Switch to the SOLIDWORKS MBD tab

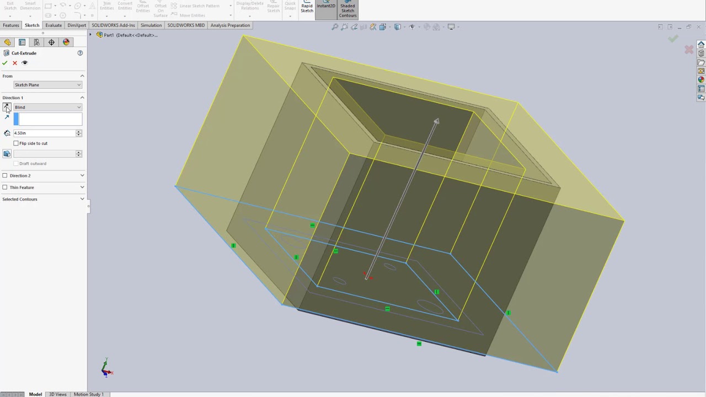(186, 25)
